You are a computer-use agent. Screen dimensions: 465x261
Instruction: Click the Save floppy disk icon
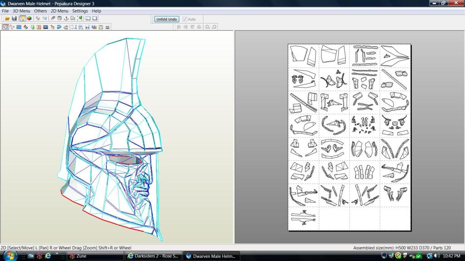[x=14, y=19]
